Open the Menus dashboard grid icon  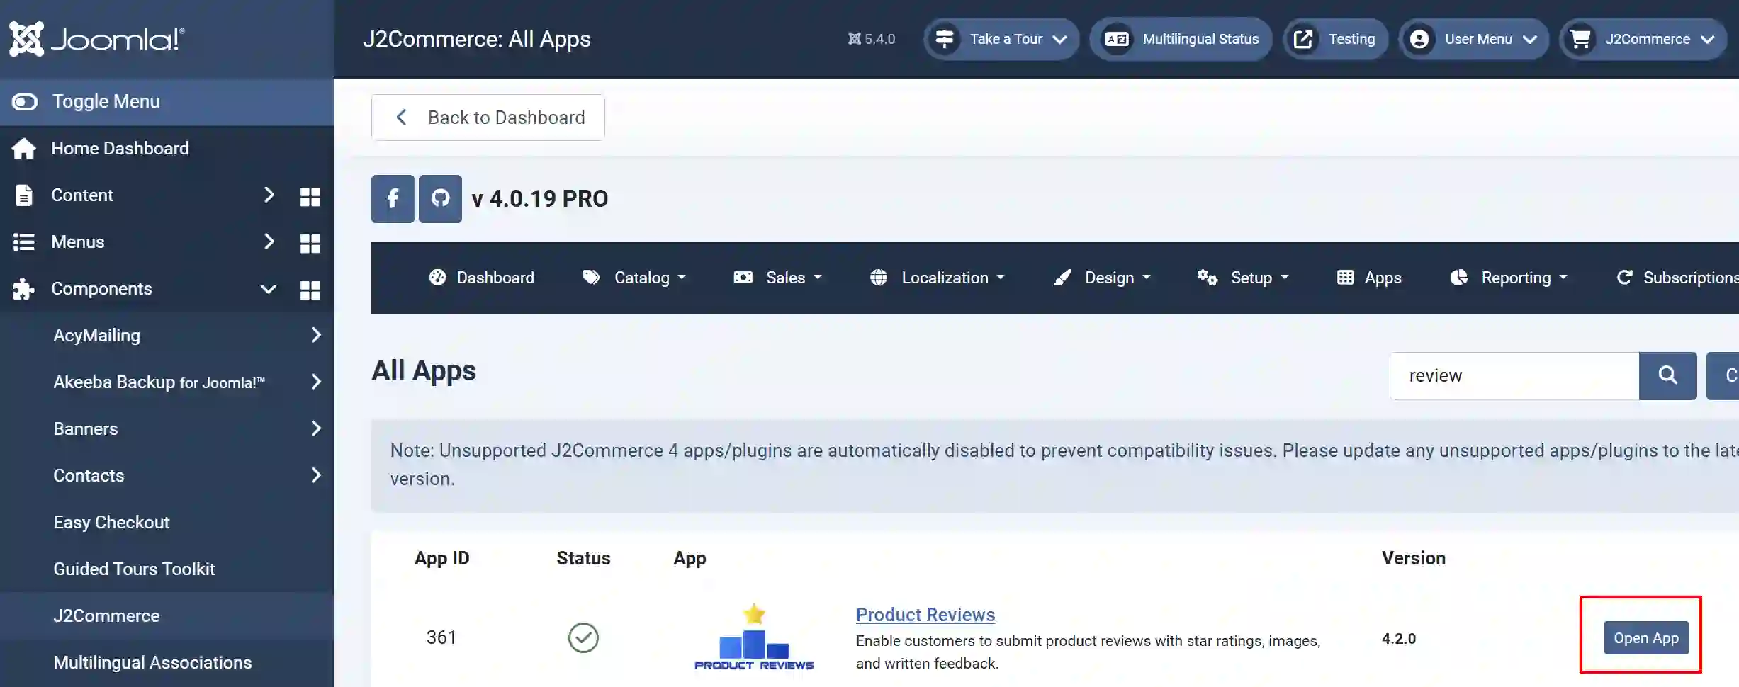pyautogui.click(x=310, y=243)
